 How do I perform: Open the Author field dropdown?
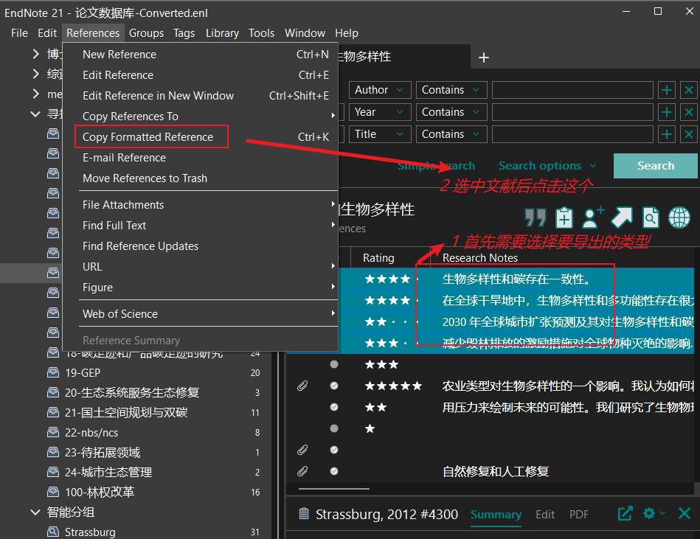(x=379, y=90)
